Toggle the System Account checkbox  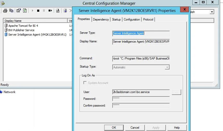pyautogui.click(x=85, y=83)
